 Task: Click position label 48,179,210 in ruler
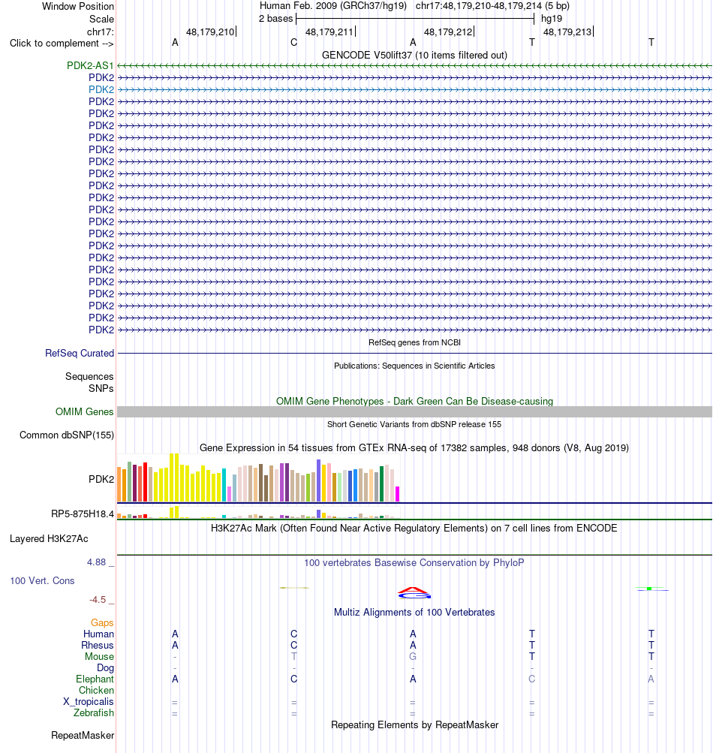(x=210, y=32)
